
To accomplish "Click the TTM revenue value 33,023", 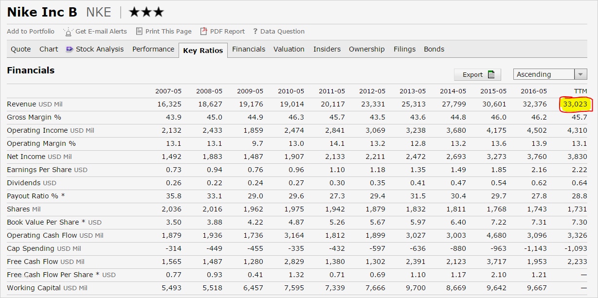I will 575,104.
